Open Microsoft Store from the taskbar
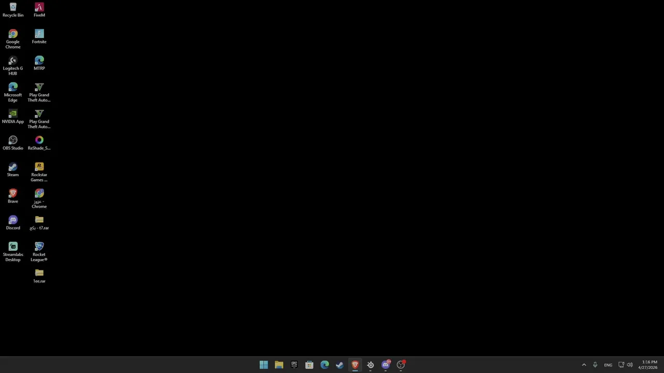The height and width of the screenshot is (373, 664). pos(309,365)
